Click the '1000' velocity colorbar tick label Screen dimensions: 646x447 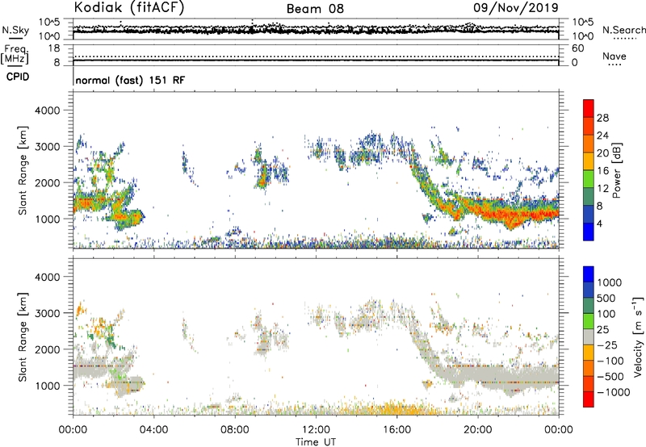coord(610,282)
